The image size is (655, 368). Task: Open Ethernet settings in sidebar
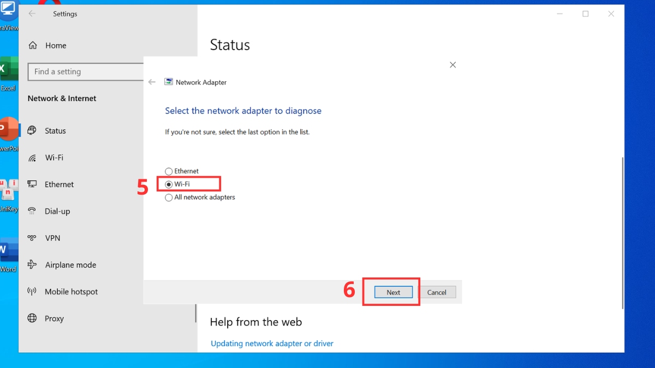59,184
